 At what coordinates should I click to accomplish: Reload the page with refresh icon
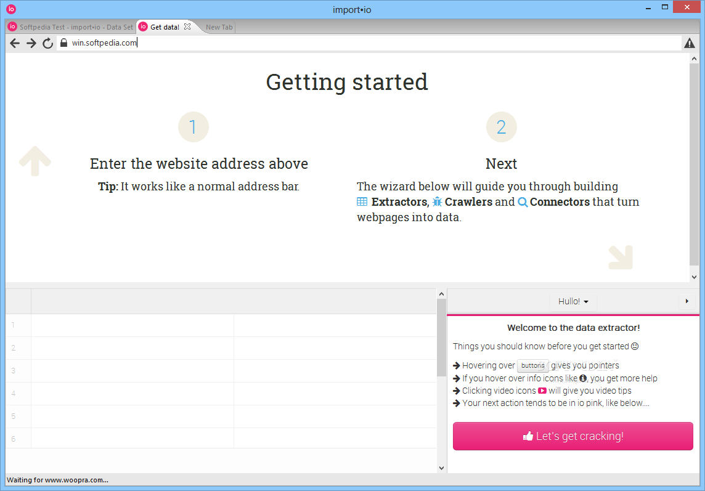tap(47, 43)
